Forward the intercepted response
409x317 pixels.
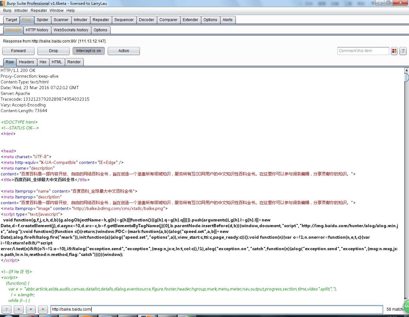(x=19, y=51)
